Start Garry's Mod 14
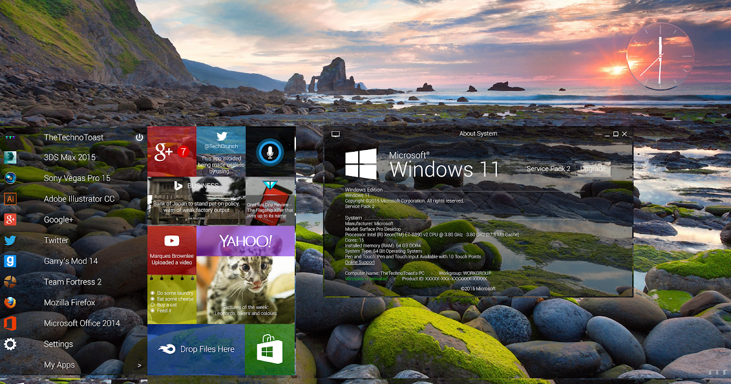The height and width of the screenshot is (384, 731). coord(71,261)
